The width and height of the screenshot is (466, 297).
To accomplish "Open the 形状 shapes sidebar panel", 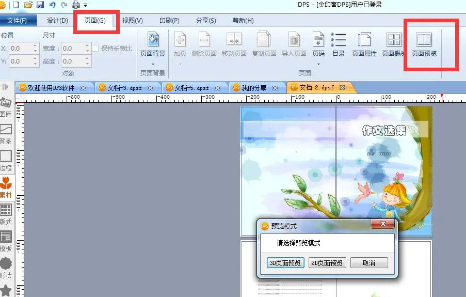I will (x=6, y=268).
